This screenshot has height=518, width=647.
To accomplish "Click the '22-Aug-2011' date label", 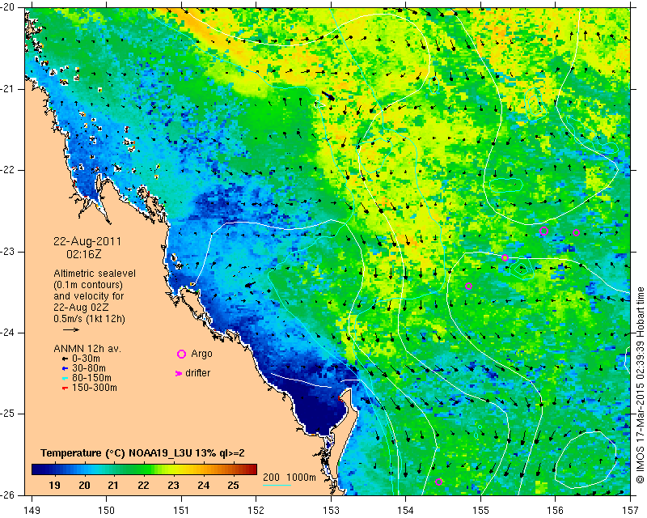I will (87, 241).
